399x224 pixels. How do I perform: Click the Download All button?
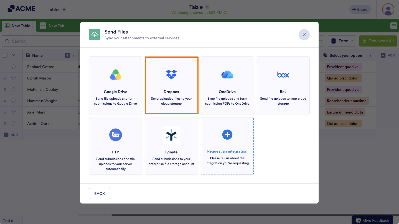click(x=378, y=41)
